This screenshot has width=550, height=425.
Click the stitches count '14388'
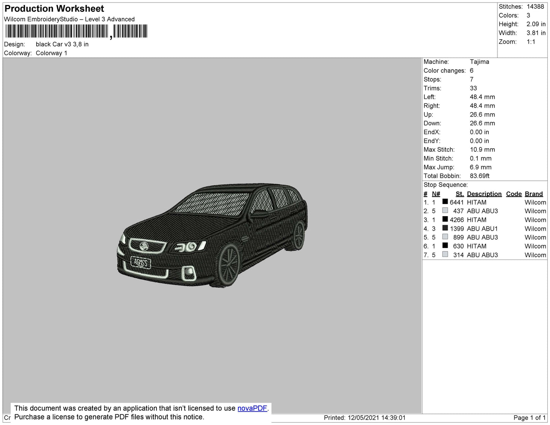pos(535,7)
